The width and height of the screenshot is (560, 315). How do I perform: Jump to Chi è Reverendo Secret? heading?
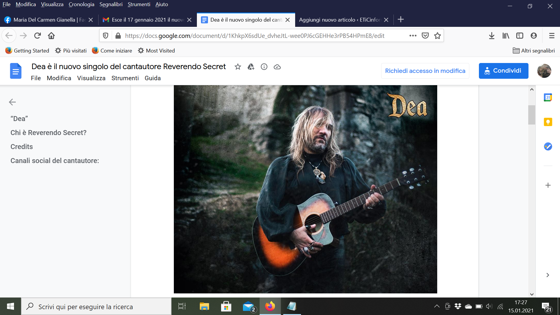tap(48, 133)
